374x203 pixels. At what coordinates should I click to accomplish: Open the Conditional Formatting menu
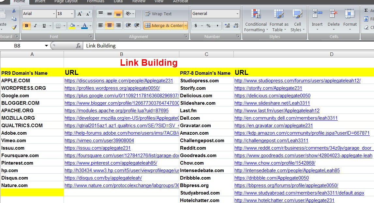pos(256,20)
